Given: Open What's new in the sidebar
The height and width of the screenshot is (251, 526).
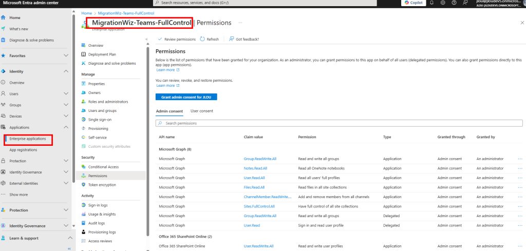Looking at the screenshot, I should click(x=19, y=29).
